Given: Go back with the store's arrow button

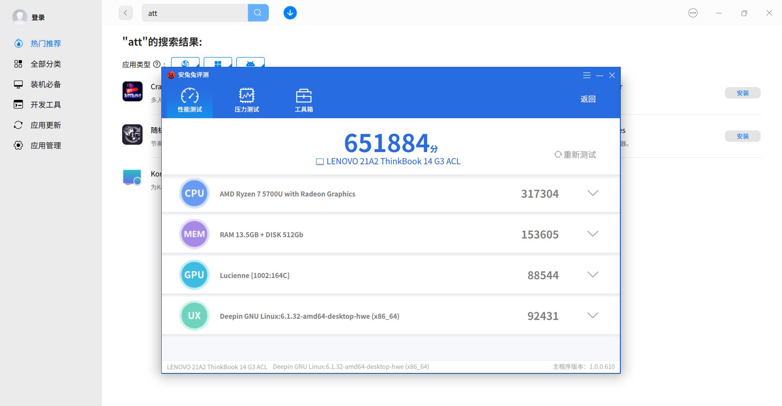Looking at the screenshot, I should (x=125, y=13).
